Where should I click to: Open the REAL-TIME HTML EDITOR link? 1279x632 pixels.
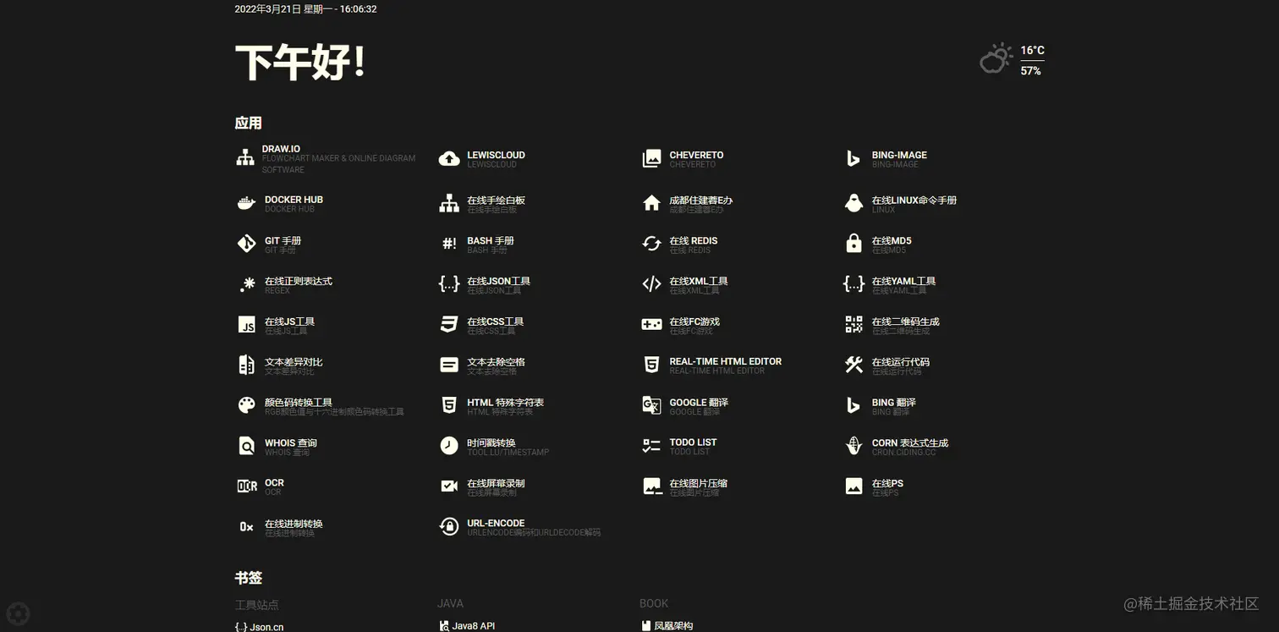click(725, 362)
